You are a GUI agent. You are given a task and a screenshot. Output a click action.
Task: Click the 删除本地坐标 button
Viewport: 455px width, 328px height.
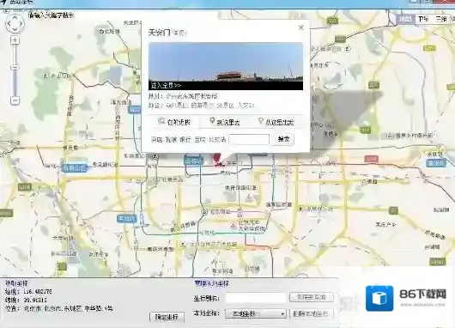[x=311, y=313]
